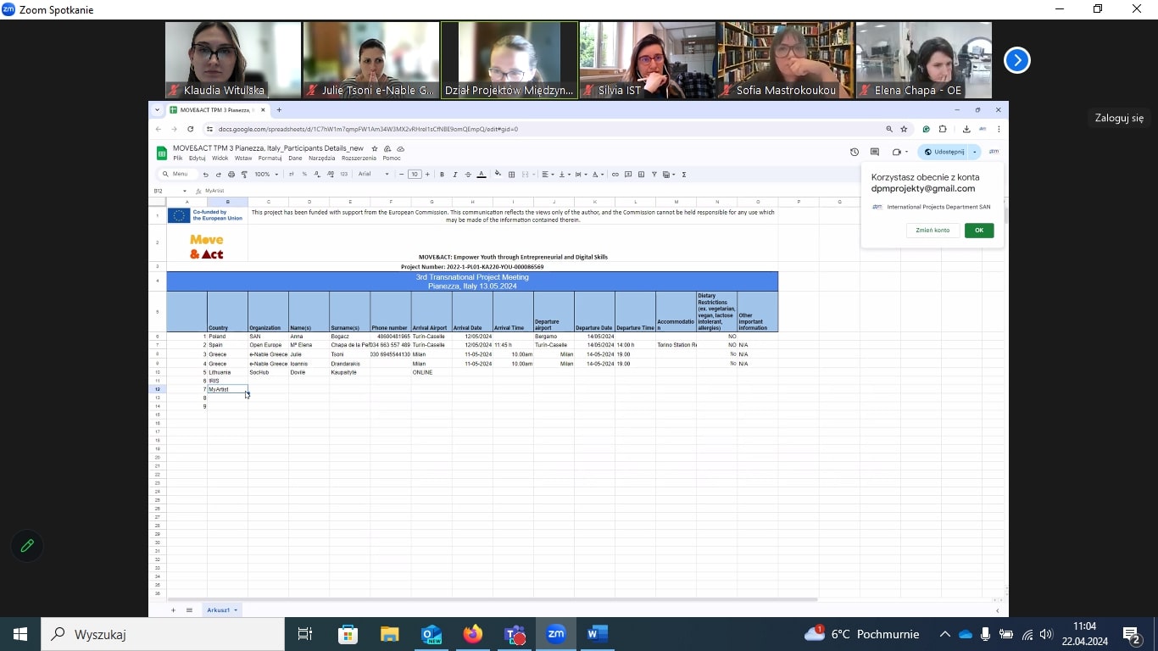1158x651 pixels.
Task: Open the Edytuj menu
Action: tap(198, 159)
